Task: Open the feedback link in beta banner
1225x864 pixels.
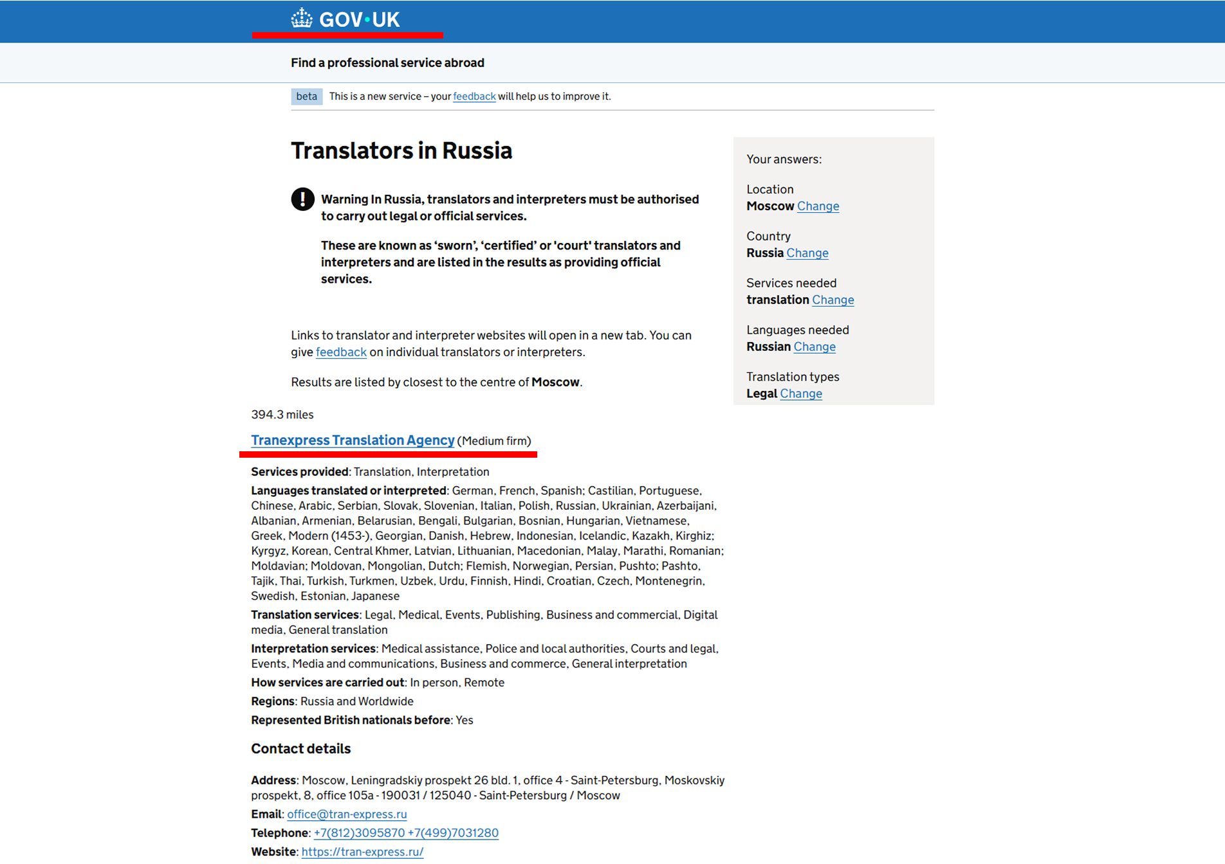Action: point(474,96)
